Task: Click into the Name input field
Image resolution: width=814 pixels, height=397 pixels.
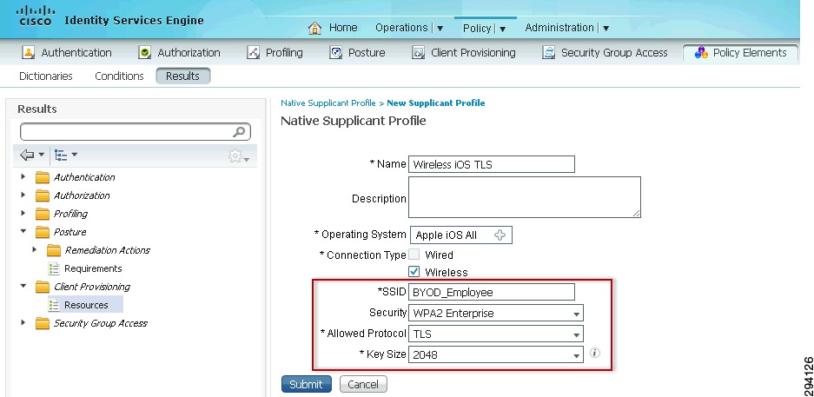Action: (x=492, y=164)
